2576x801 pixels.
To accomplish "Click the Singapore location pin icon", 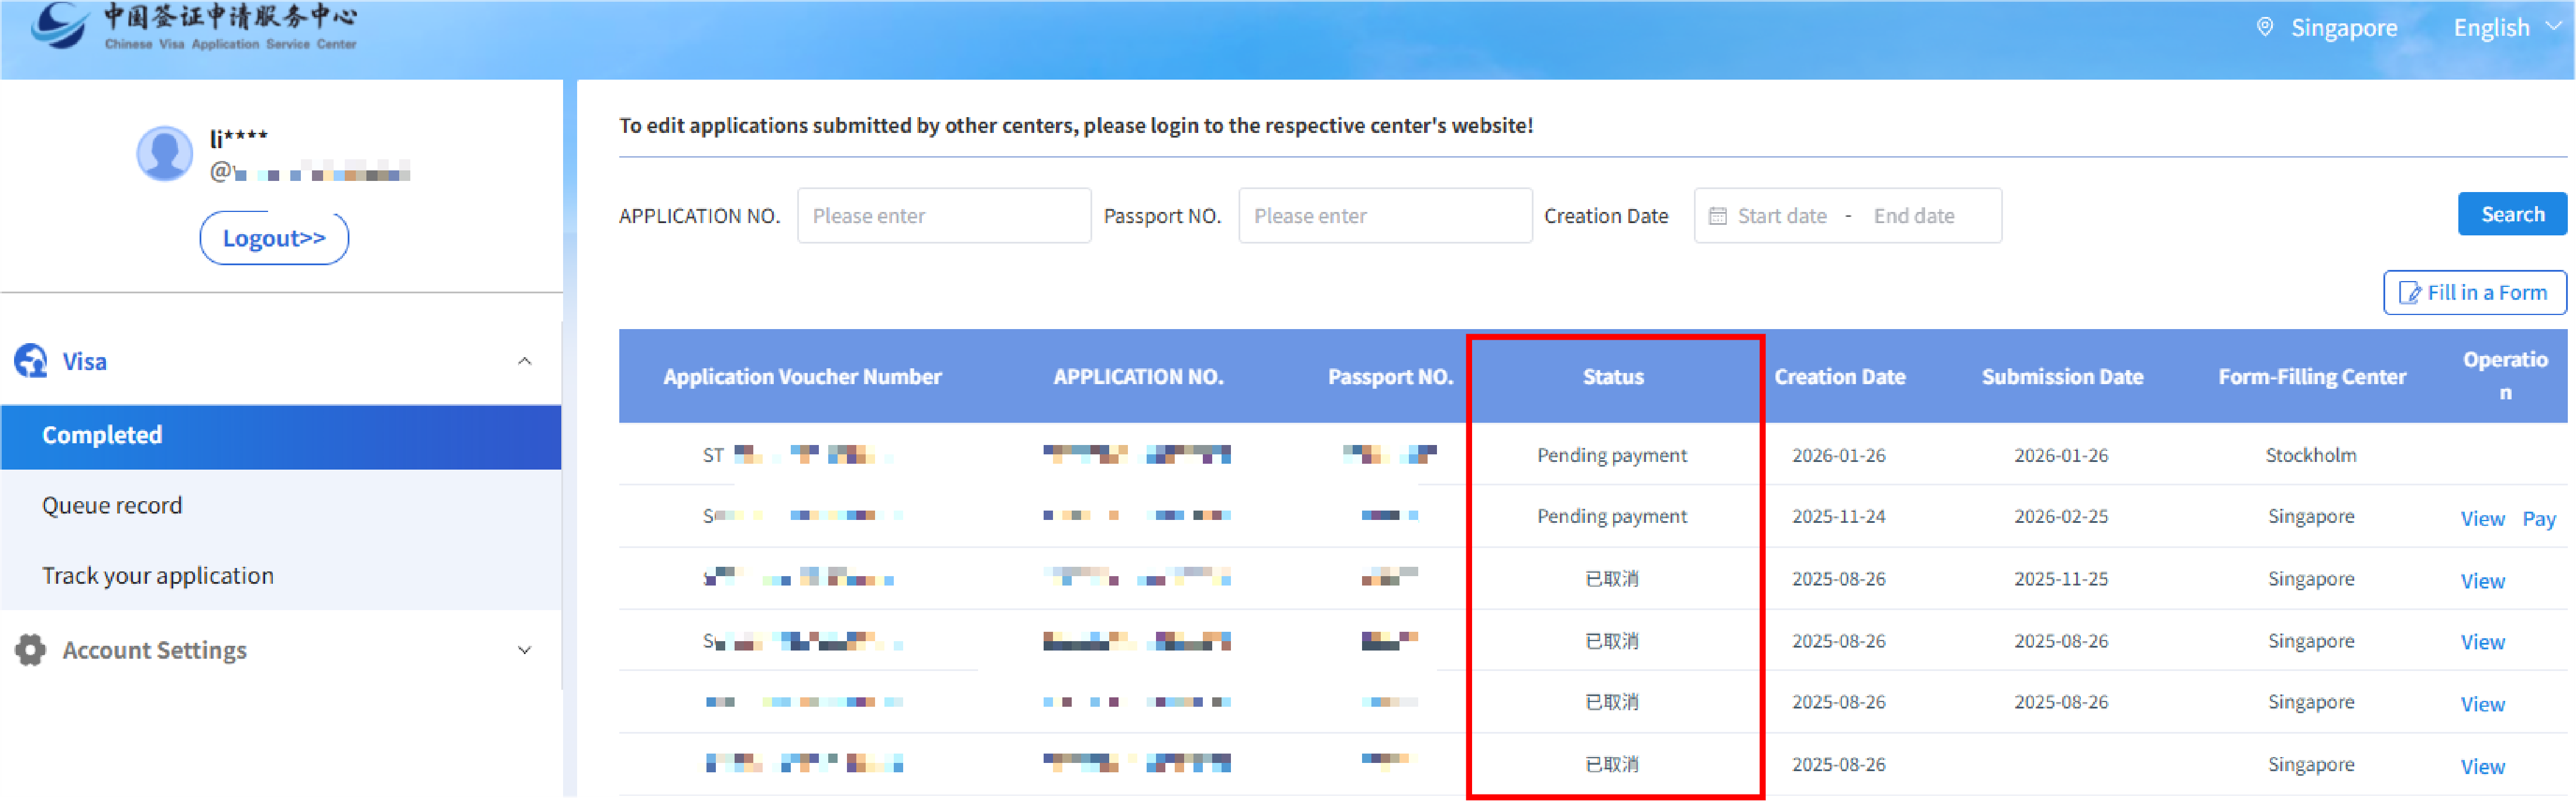I will coord(2265,27).
